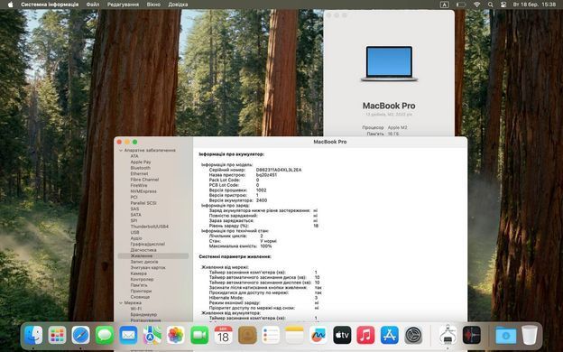Select NVMExpress in the sidebar
Image resolution: width=563 pixels, height=352 pixels.
pyautogui.click(x=143, y=191)
